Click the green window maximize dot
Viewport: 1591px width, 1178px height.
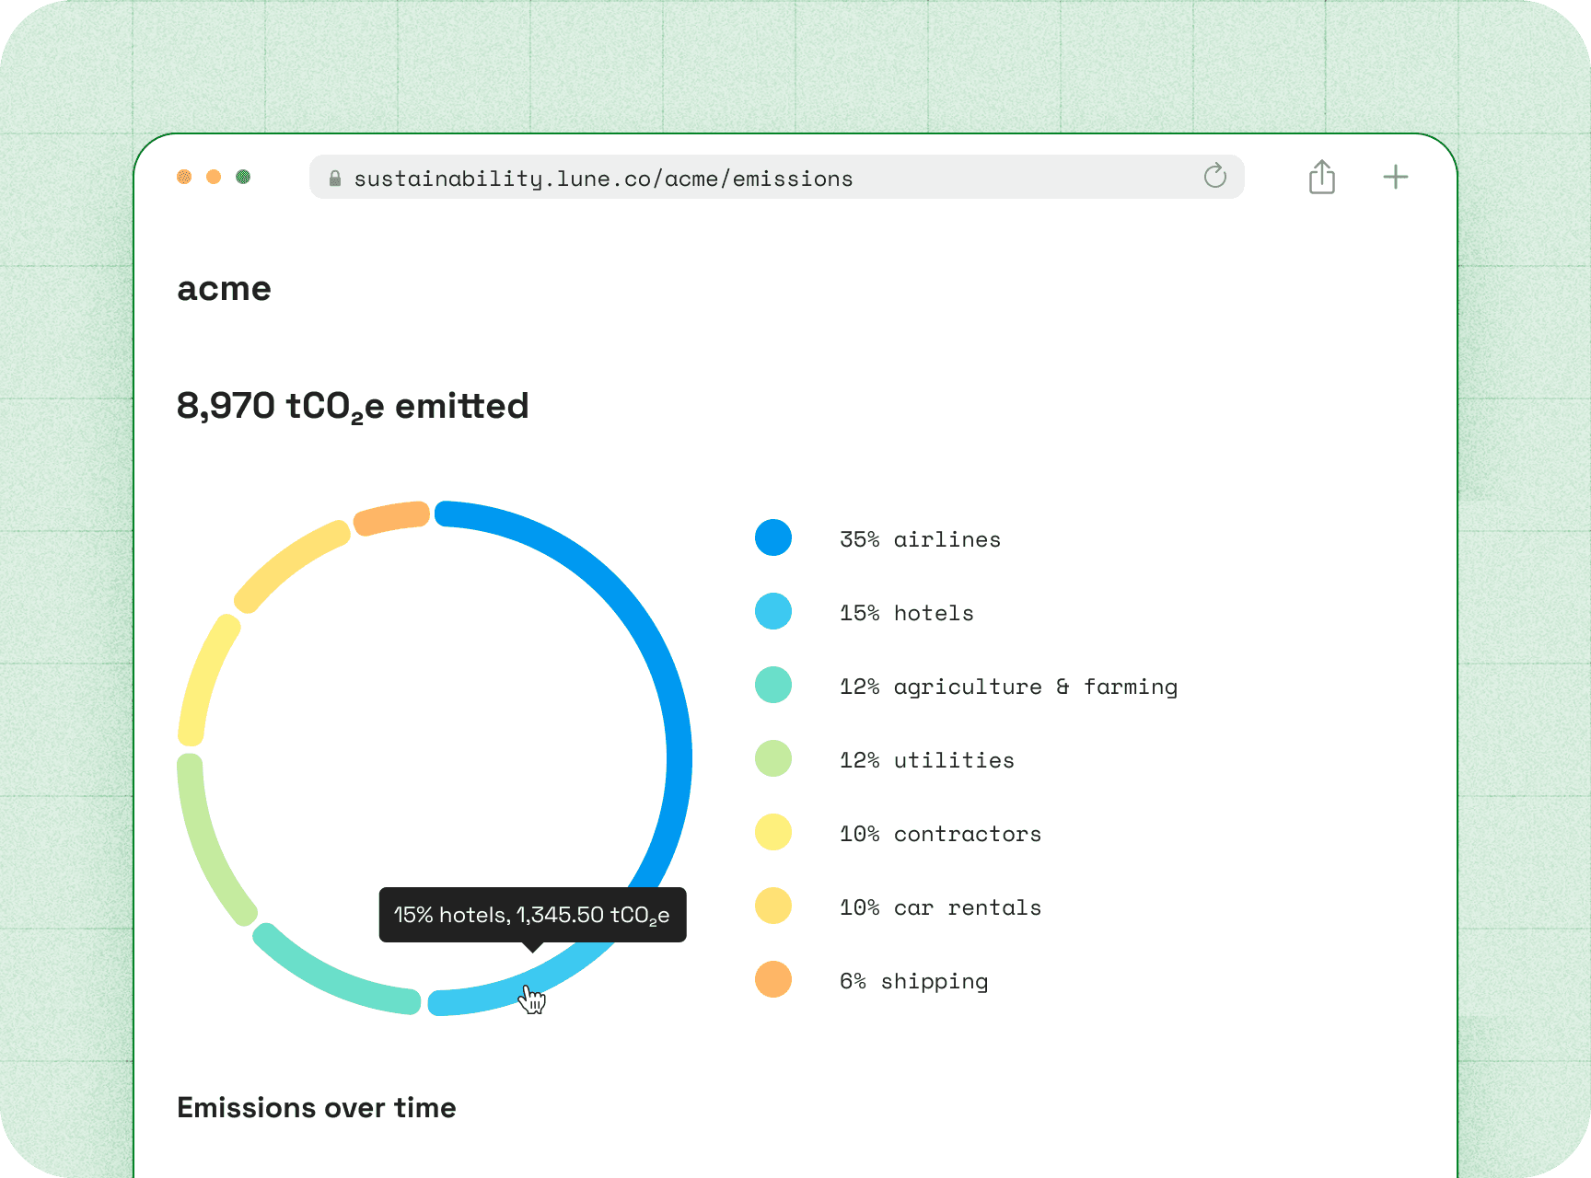point(243,177)
